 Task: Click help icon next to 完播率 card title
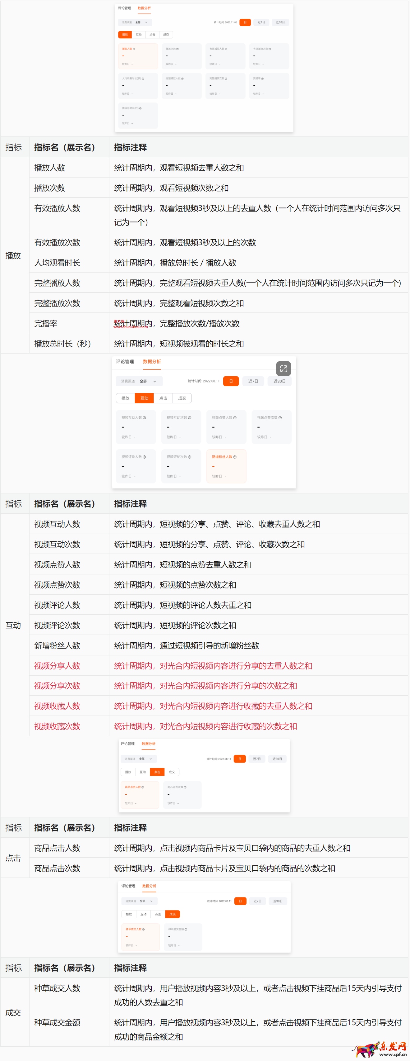click(x=262, y=79)
